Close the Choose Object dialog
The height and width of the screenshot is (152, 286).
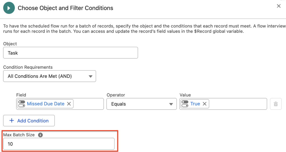pos(278,6)
